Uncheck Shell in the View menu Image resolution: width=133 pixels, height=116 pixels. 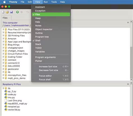point(51,41)
